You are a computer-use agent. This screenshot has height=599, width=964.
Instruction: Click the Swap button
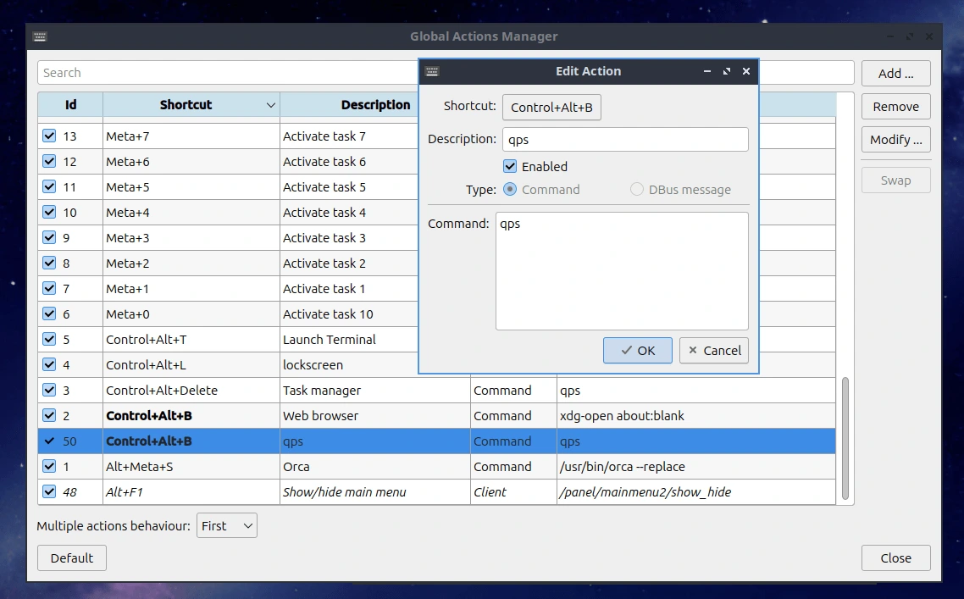(x=895, y=180)
